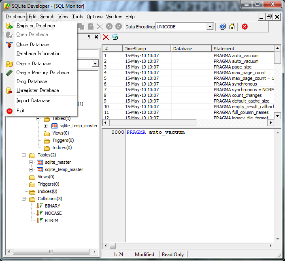The image size is (285, 261).
Task: Select Import Database menu entry
Action: click(x=40, y=101)
